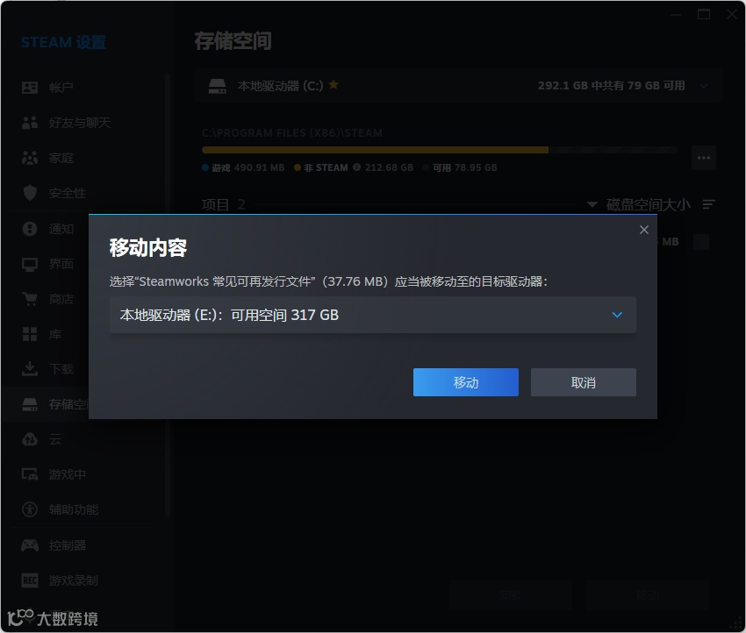Select 存储空间 drive icon in sidebar
The image size is (746, 633).
click(30, 404)
